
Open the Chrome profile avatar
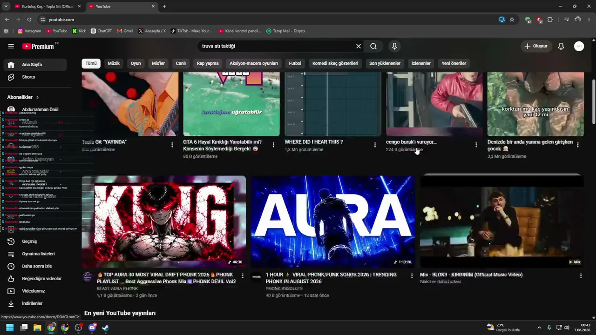click(x=578, y=20)
